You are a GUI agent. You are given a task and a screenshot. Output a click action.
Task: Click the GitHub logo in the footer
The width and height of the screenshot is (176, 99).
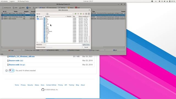coord(43,90)
